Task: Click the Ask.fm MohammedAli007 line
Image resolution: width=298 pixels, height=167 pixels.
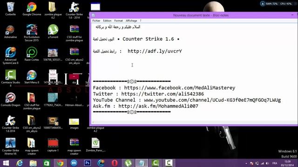Action: point(146,106)
